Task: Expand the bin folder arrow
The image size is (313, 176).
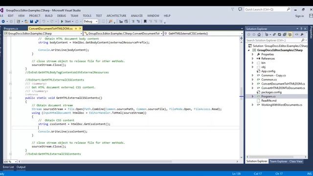Action: [x=252, y=63]
